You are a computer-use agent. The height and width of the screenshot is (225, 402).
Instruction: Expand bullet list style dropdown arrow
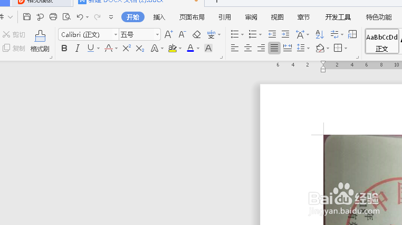242,35
